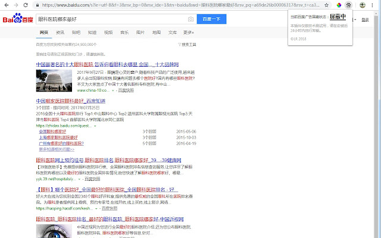
Task: Bookmark this page with the star icon
Action: coord(327,5)
